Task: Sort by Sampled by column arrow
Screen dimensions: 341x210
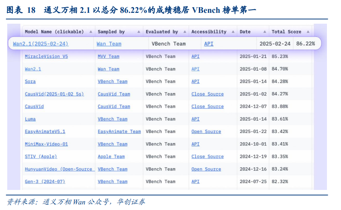Action: tap(139, 32)
